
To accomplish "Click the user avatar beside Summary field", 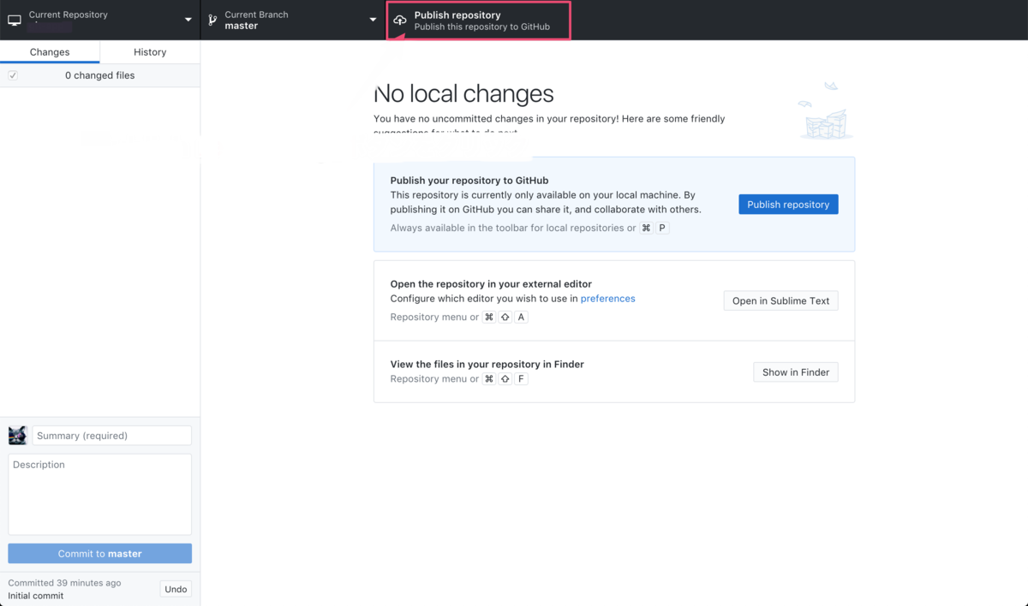I will coord(18,436).
